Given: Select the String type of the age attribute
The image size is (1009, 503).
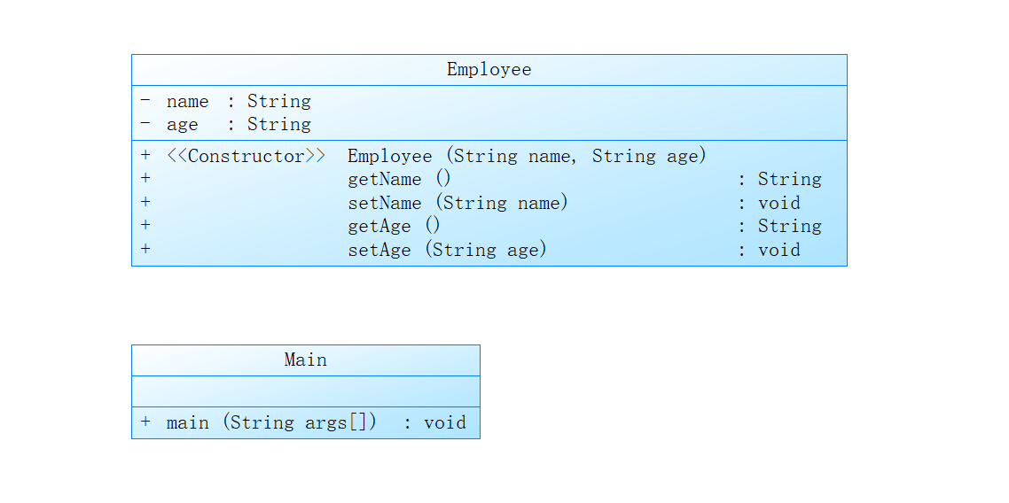Looking at the screenshot, I should click(x=278, y=125).
